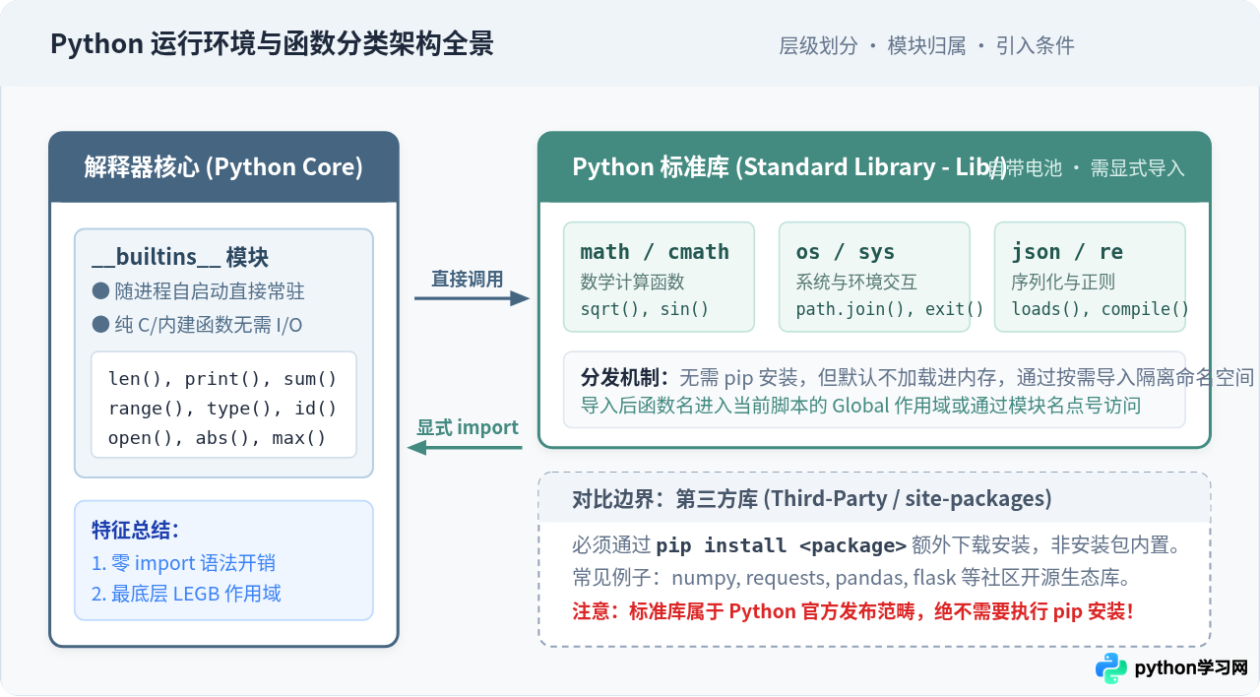The width and height of the screenshot is (1260, 697).
Task: Click the code line 'open(), abs(), max()'
Action: 217,438
